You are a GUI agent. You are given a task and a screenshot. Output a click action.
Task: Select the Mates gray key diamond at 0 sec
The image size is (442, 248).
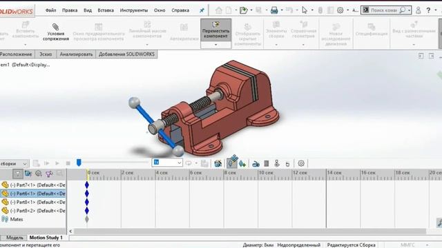click(87, 219)
